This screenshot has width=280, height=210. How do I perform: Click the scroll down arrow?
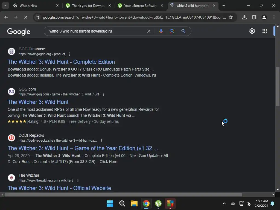(x=278, y=190)
